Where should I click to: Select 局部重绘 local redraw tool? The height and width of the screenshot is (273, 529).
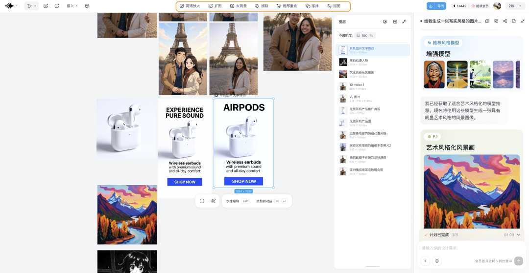[287, 6]
